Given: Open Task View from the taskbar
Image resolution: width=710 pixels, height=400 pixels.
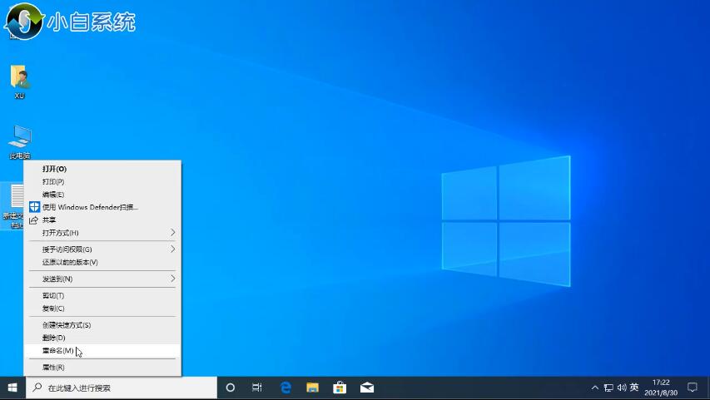Looking at the screenshot, I should (x=257, y=388).
